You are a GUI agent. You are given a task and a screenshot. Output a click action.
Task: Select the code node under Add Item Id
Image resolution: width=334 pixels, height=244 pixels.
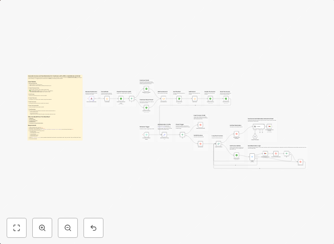click(195, 98)
